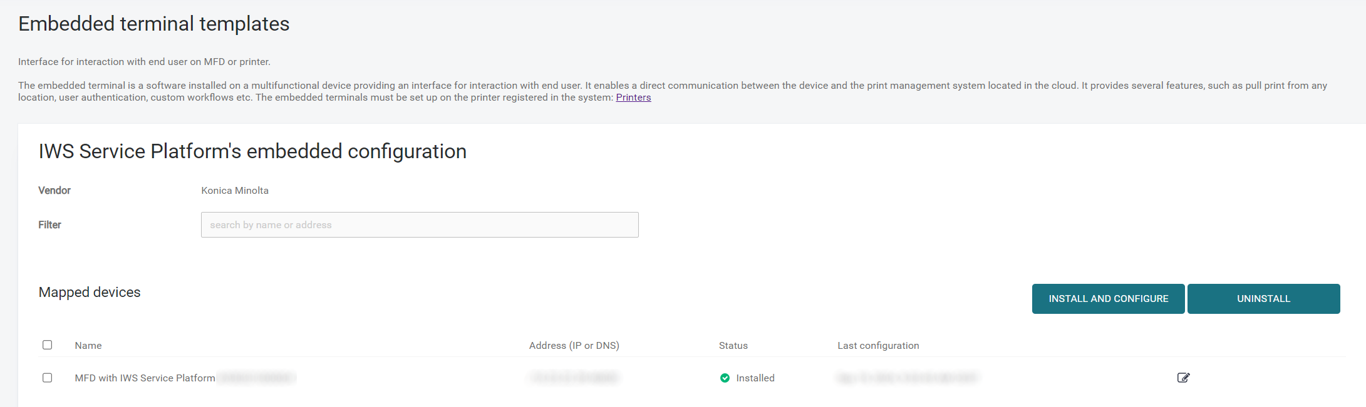Viewport: 1366px width, 407px height.
Task: Click the Installed status text
Action: (755, 378)
